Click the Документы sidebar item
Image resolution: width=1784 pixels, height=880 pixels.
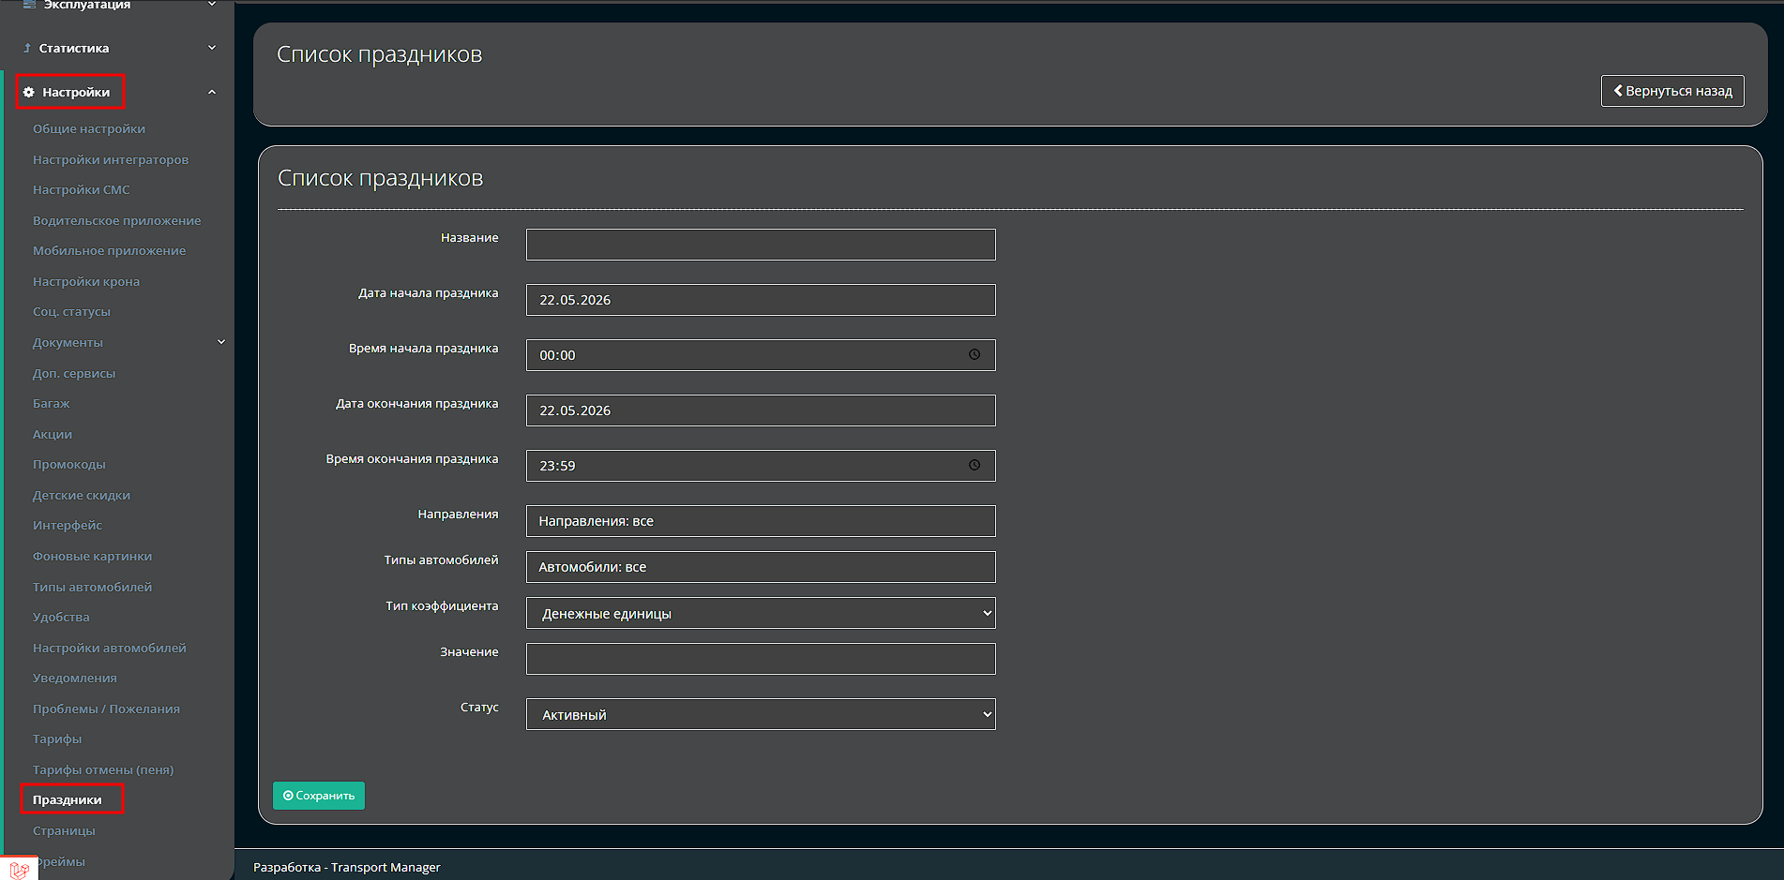point(68,342)
